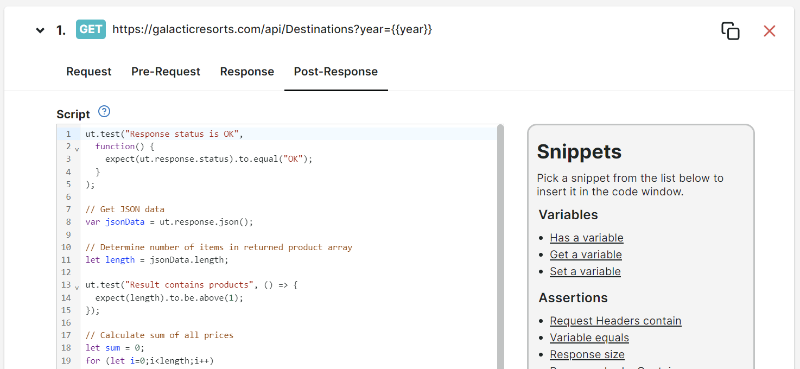Insert the 'Variable equals' assertion snippet
Viewport: 800px width, 369px height.
point(589,338)
